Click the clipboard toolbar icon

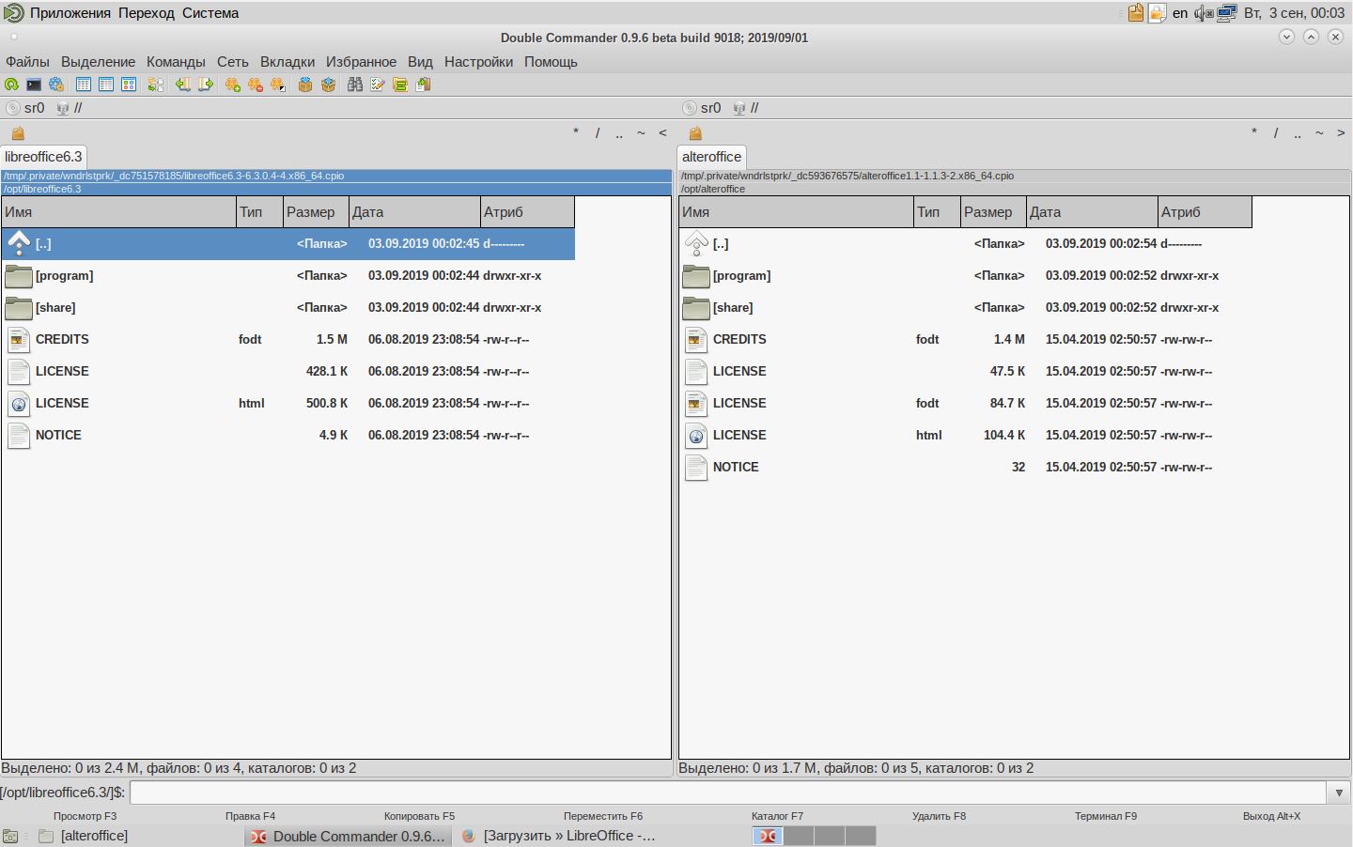coord(423,85)
